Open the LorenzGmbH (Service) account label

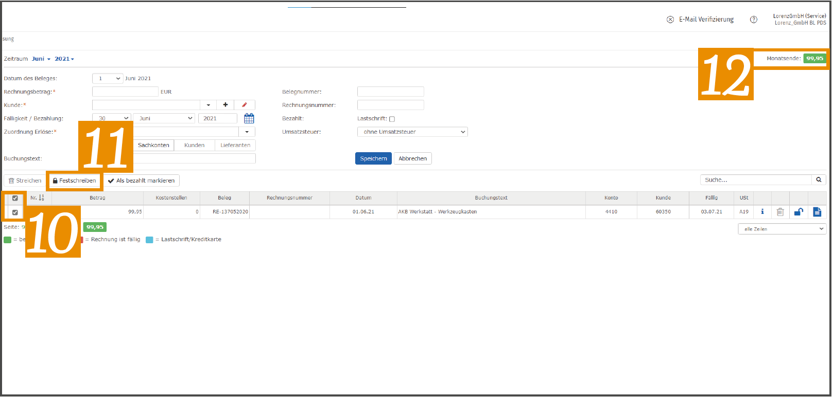pos(800,16)
